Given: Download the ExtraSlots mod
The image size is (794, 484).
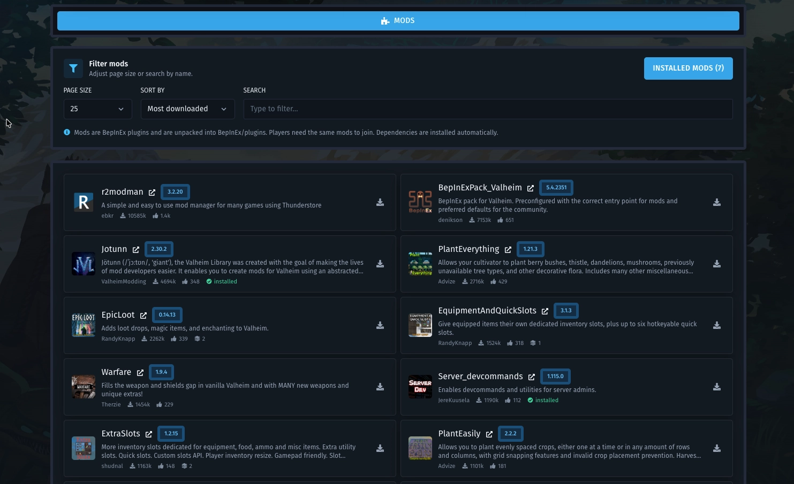Looking at the screenshot, I should (x=380, y=448).
